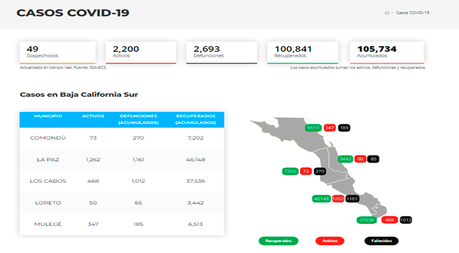459x253 pixels.
Task: Click red 50 map badge
Action: (360, 159)
